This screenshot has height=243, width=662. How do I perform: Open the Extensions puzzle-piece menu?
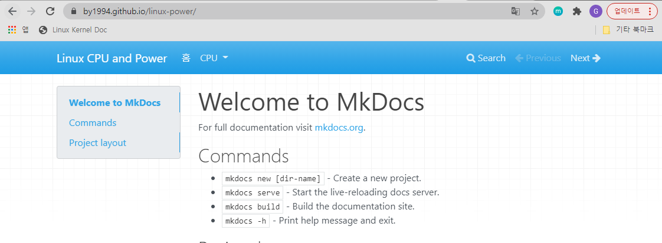(576, 11)
